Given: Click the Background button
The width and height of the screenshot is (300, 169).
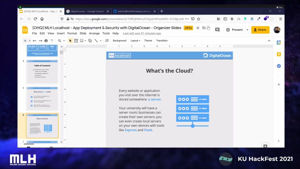Looking at the screenshot, I should point(119,41).
